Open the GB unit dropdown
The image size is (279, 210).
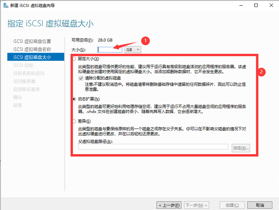coord(133,50)
